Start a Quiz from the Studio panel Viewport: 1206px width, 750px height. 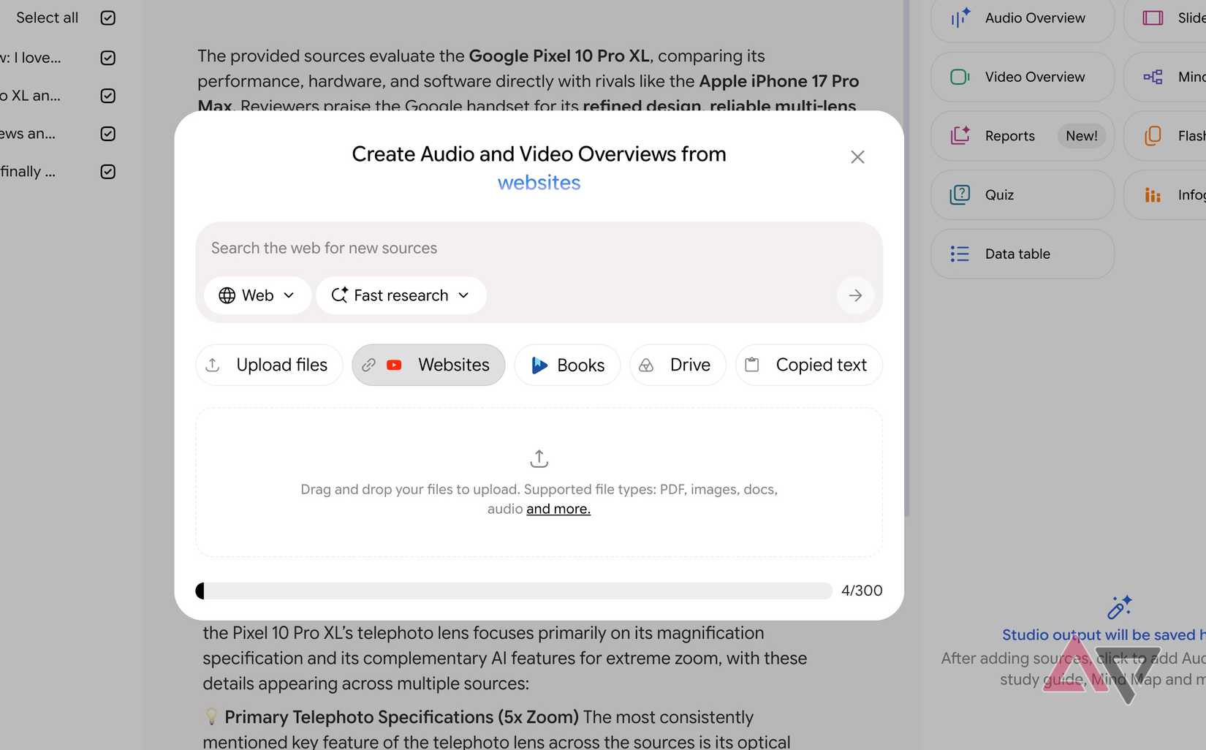[x=1023, y=195]
